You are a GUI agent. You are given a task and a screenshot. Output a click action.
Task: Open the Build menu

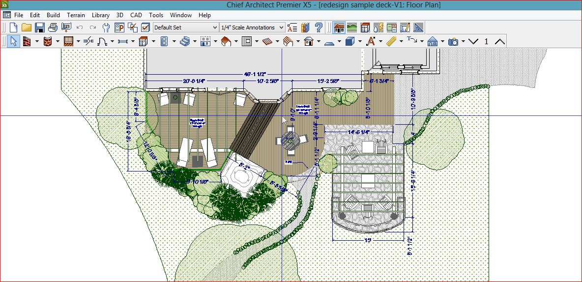pyautogui.click(x=54, y=15)
